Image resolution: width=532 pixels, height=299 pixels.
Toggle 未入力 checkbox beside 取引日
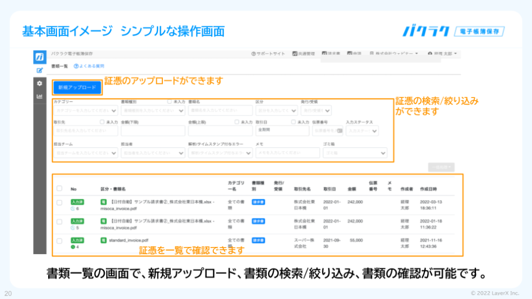pos(293,122)
